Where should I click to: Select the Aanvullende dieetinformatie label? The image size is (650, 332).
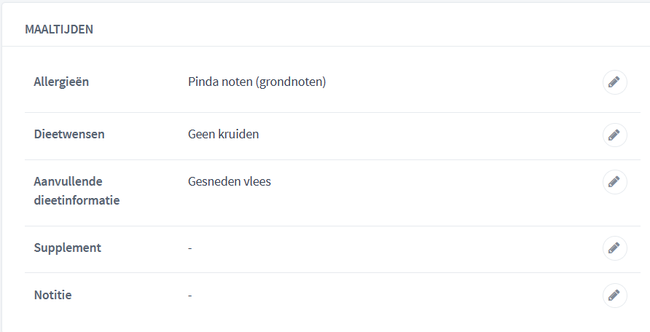tap(77, 191)
